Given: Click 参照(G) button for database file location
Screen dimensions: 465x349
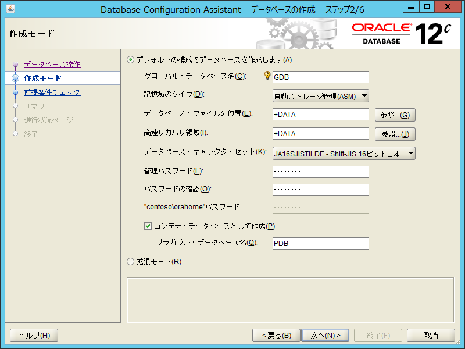Looking at the screenshot, I should 395,115.
